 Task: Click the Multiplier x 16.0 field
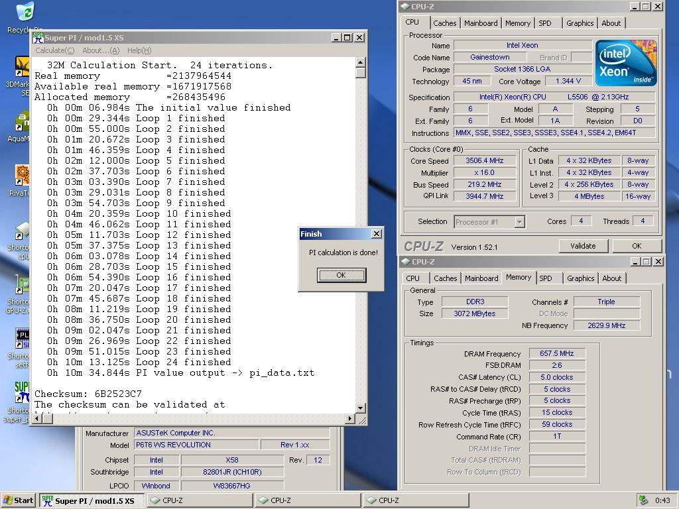tap(485, 172)
